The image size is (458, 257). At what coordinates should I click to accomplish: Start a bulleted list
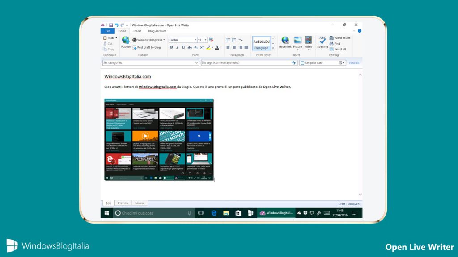coord(228,39)
